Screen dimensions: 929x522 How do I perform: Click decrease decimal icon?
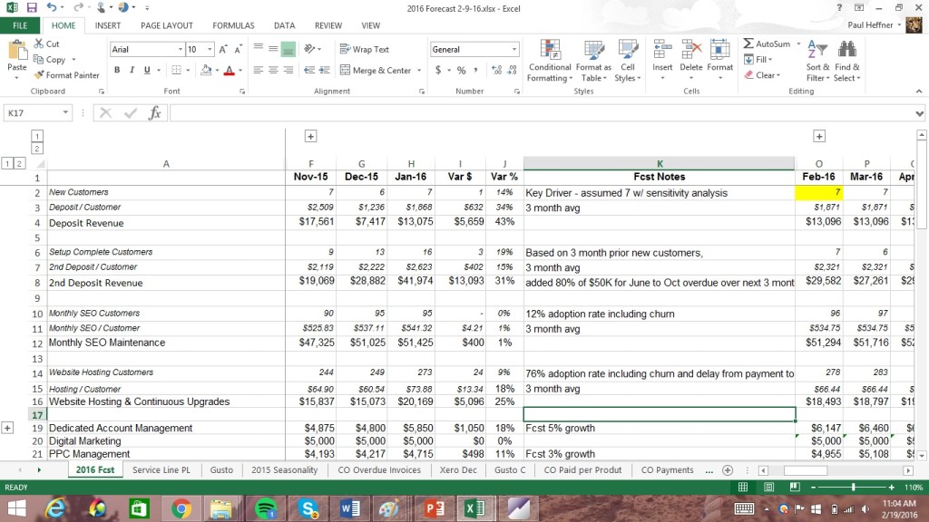tap(512, 70)
